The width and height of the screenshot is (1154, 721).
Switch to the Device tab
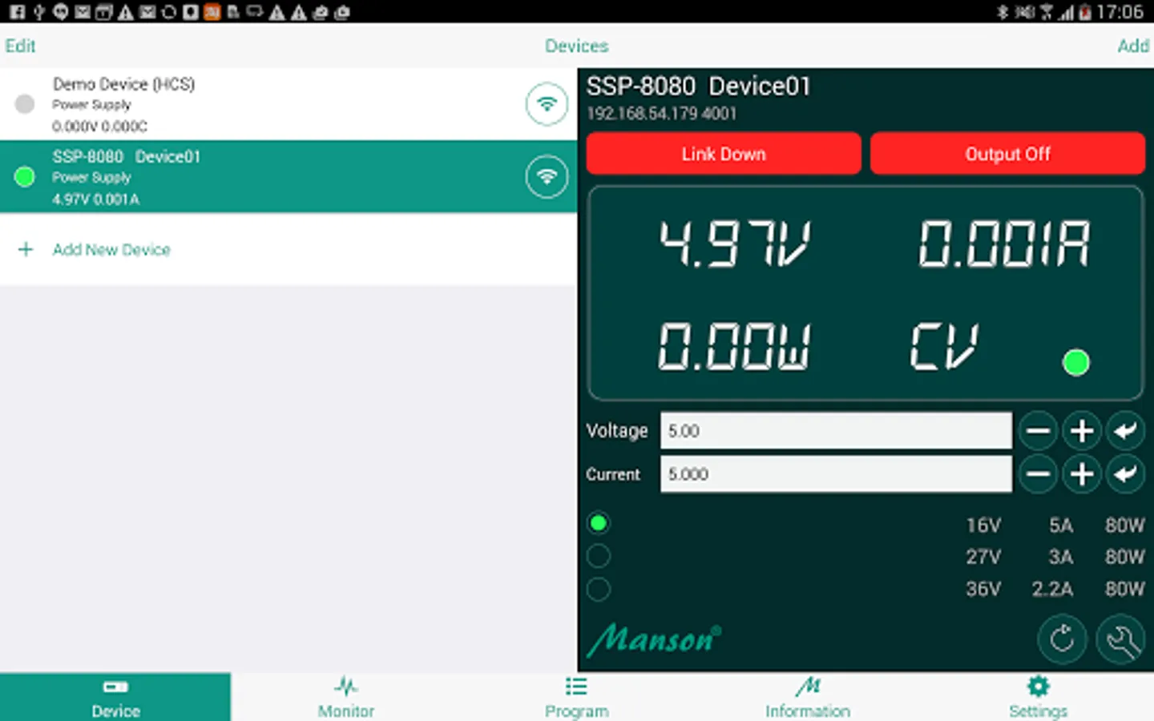[115, 697]
